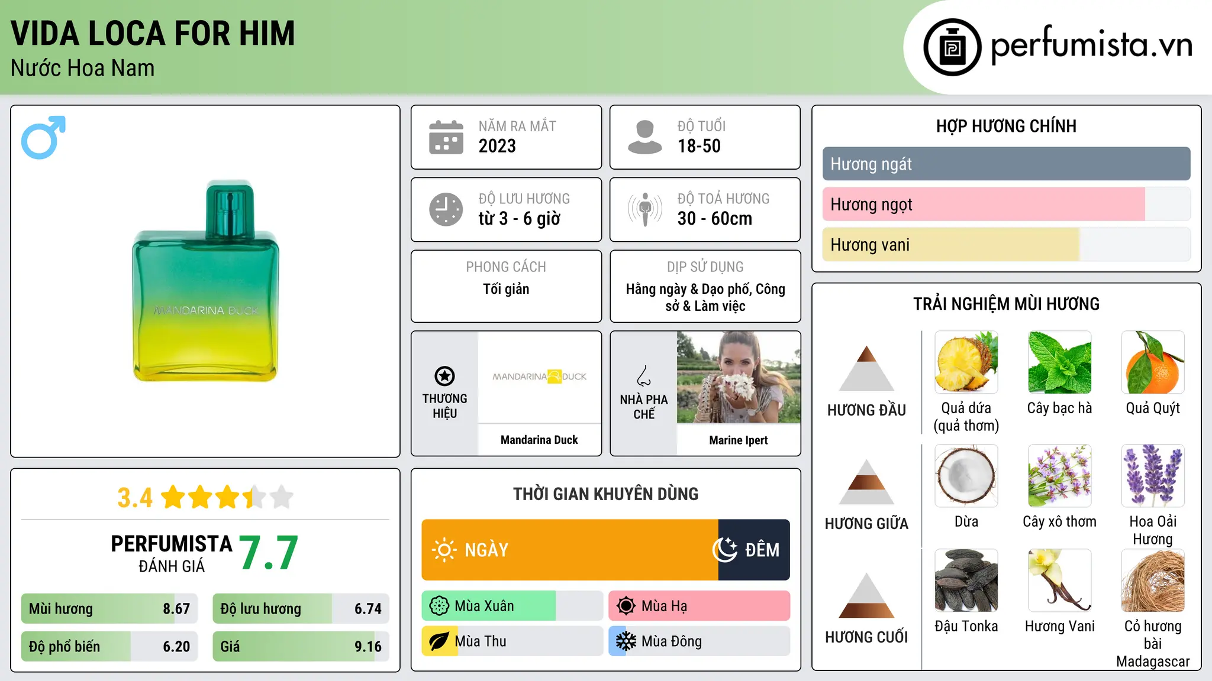Click the HỢP HƯƠNG CHÍNH heading
This screenshot has height=681, width=1212.
[x=1006, y=126]
